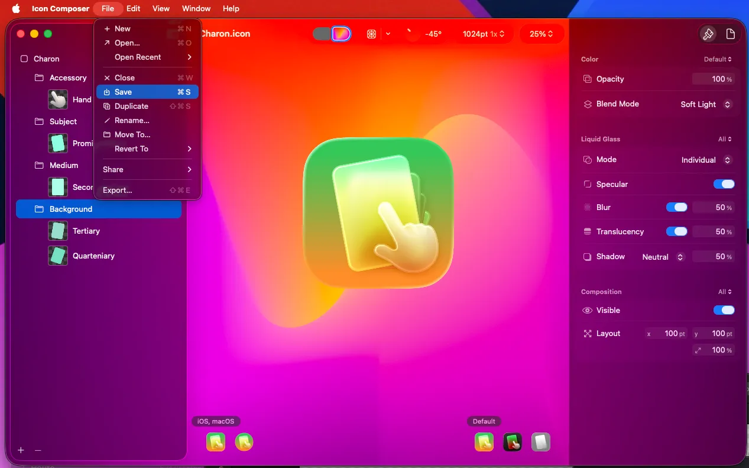Image resolution: width=749 pixels, height=468 pixels.
Task: Choose the dark appearance preview
Action: coord(513,442)
